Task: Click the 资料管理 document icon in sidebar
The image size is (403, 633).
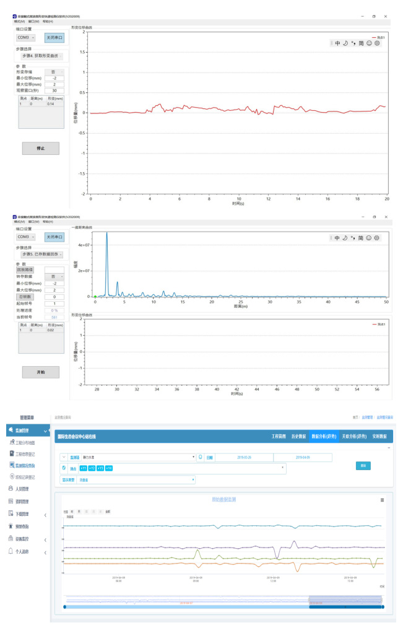Action: (x=11, y=501)
